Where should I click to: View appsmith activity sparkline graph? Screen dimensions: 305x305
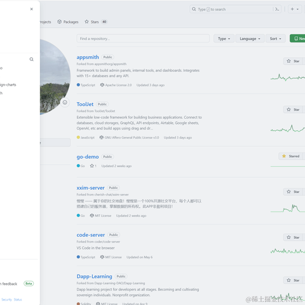(x=288, y=78)
